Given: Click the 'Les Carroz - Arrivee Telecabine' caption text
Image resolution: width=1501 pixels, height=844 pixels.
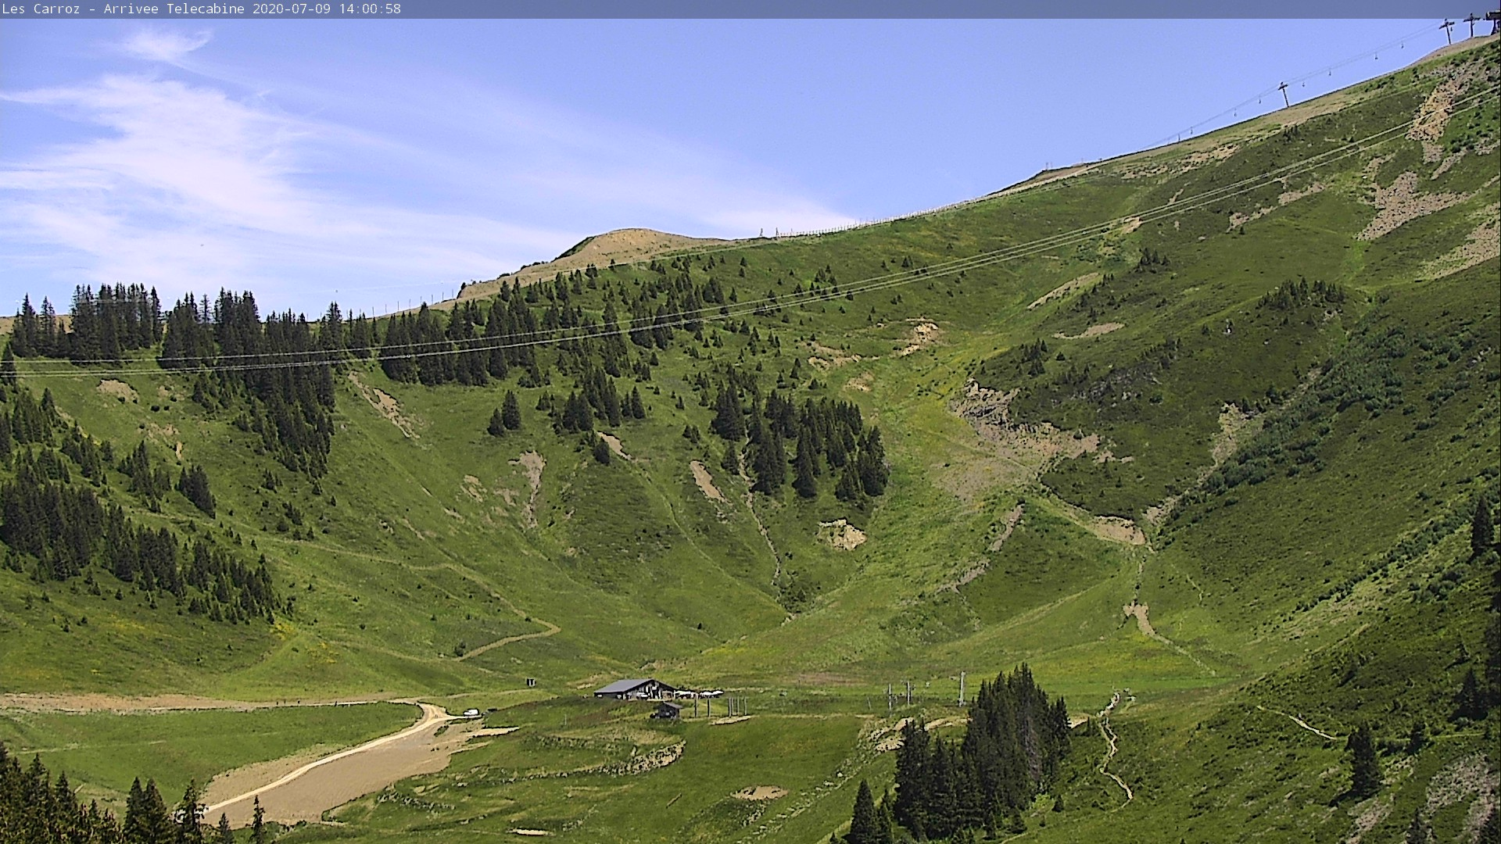Looking at the screenshot, I should [124, 9].
